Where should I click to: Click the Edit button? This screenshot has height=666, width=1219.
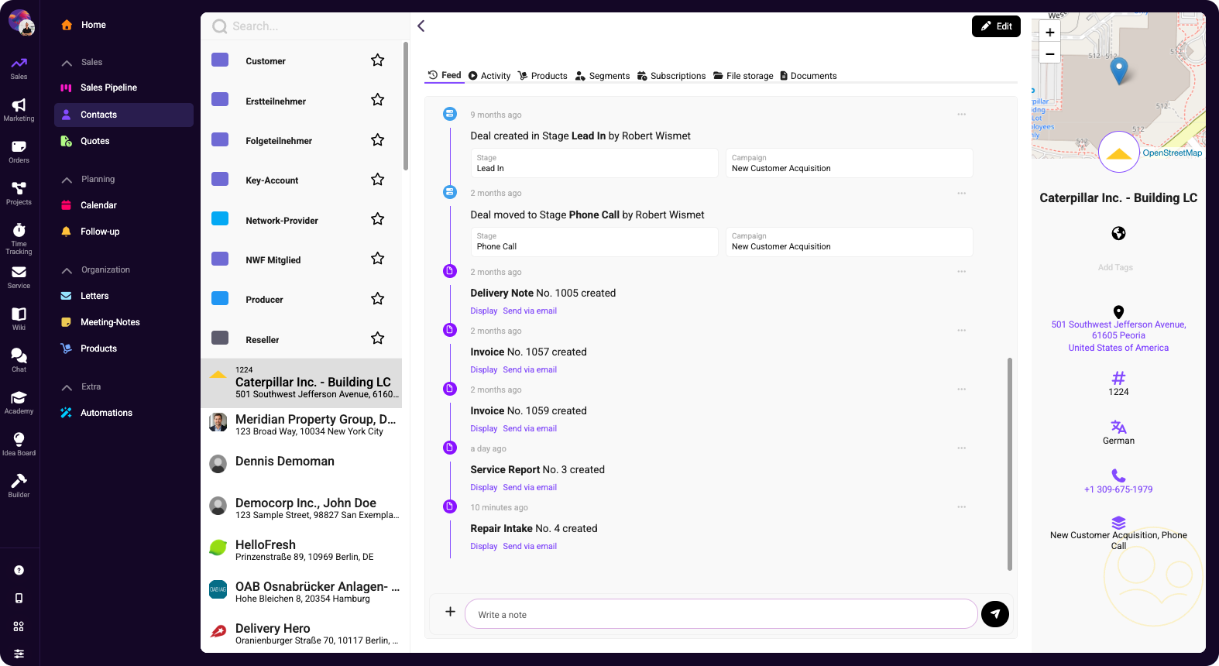996,26
